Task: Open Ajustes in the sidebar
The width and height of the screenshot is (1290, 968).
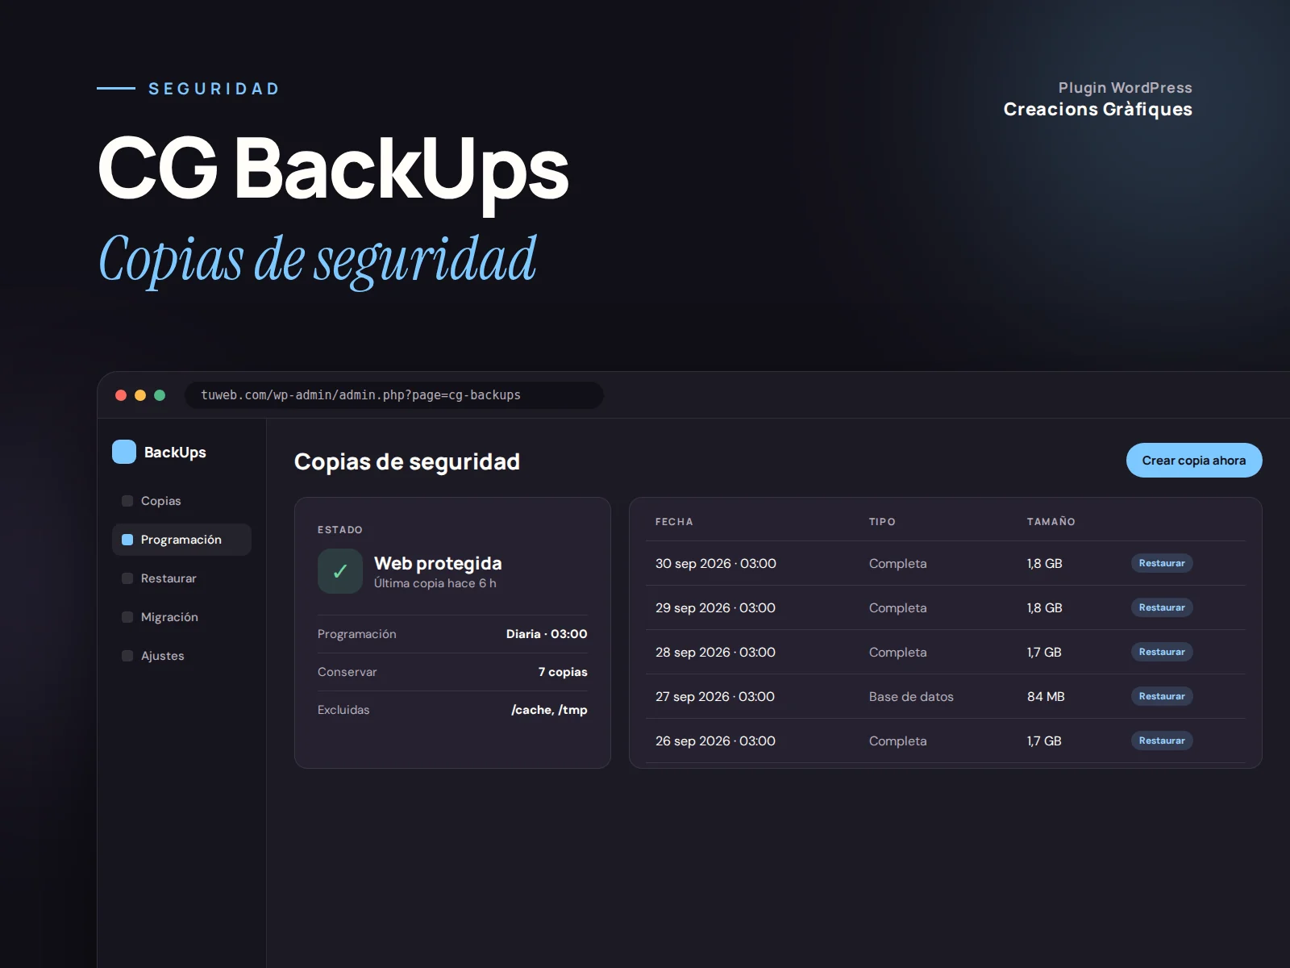Action: (181, 656)
